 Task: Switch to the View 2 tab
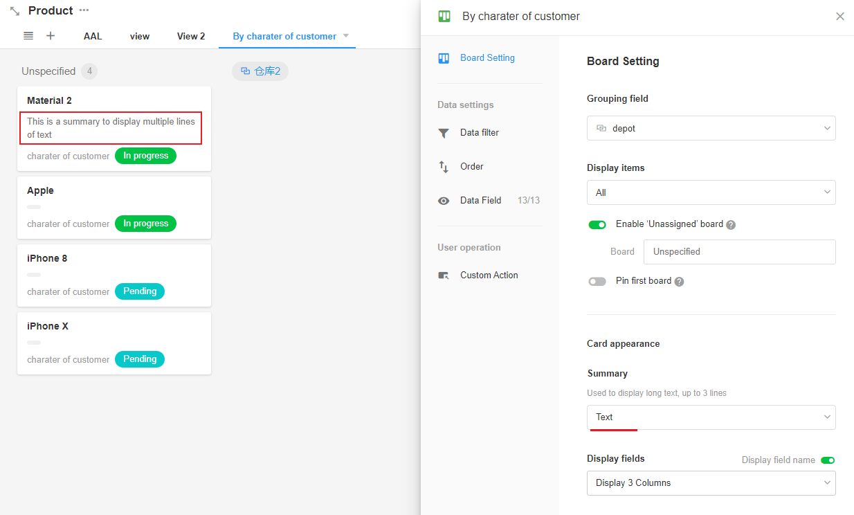point(191,36)
